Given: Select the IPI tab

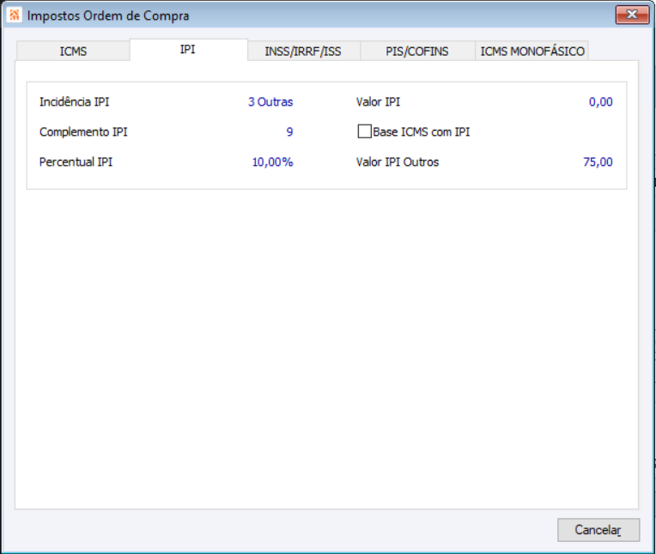Looking at the screenshot, I should tap(188, 49).
